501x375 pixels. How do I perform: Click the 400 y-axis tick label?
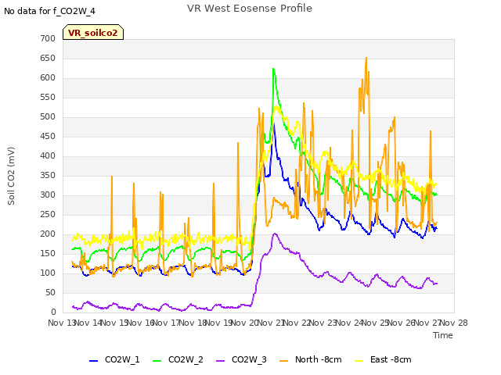point(48,155)
